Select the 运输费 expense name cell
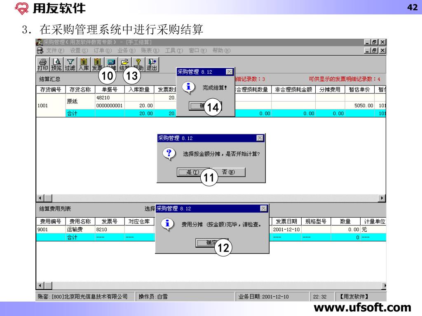Image resolution: width=422 pixels, height=316 pixels. tap(80, 230)
